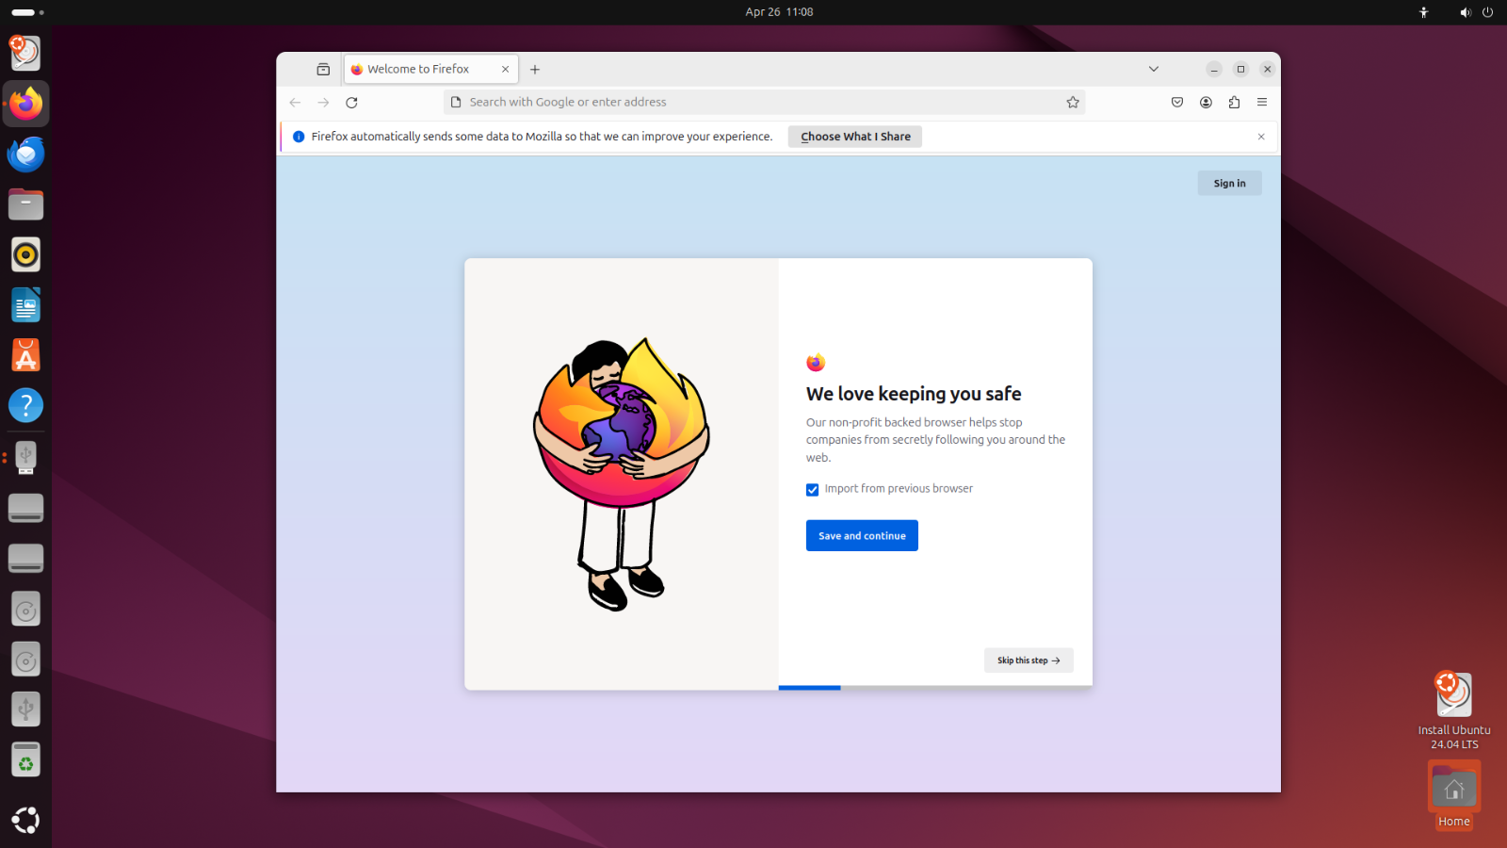Click the Firefox back arrow

pyautogui.click(x=295, y=102)
